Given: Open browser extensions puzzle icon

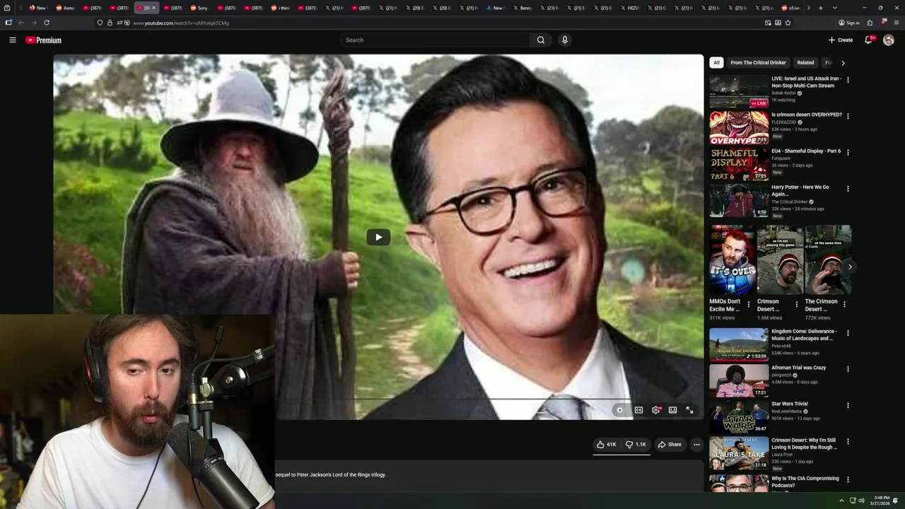Looking at the screenshot, I should (870, 23).
